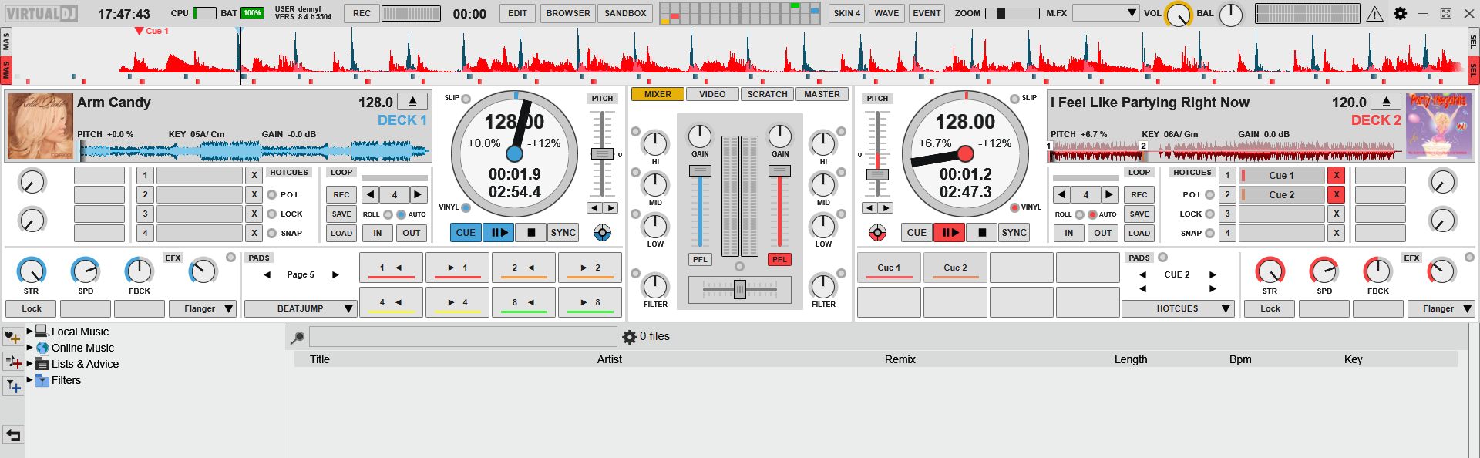The image size is (1480, 458).
Task: Click the browser search magnifier icon
Action: pos(297,337)
